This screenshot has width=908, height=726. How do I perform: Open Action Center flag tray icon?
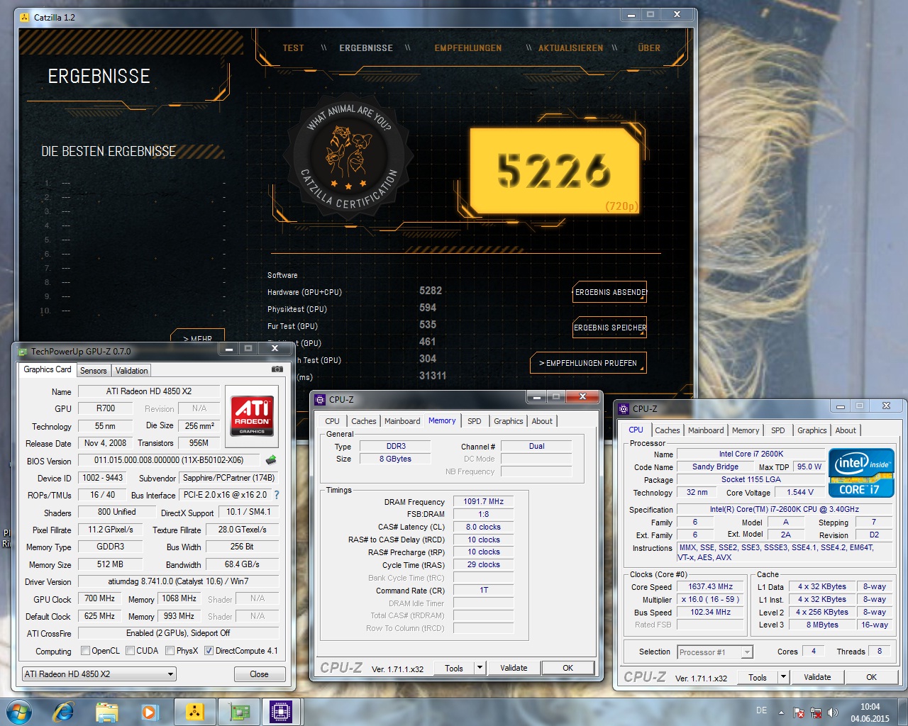pos(799,713)
